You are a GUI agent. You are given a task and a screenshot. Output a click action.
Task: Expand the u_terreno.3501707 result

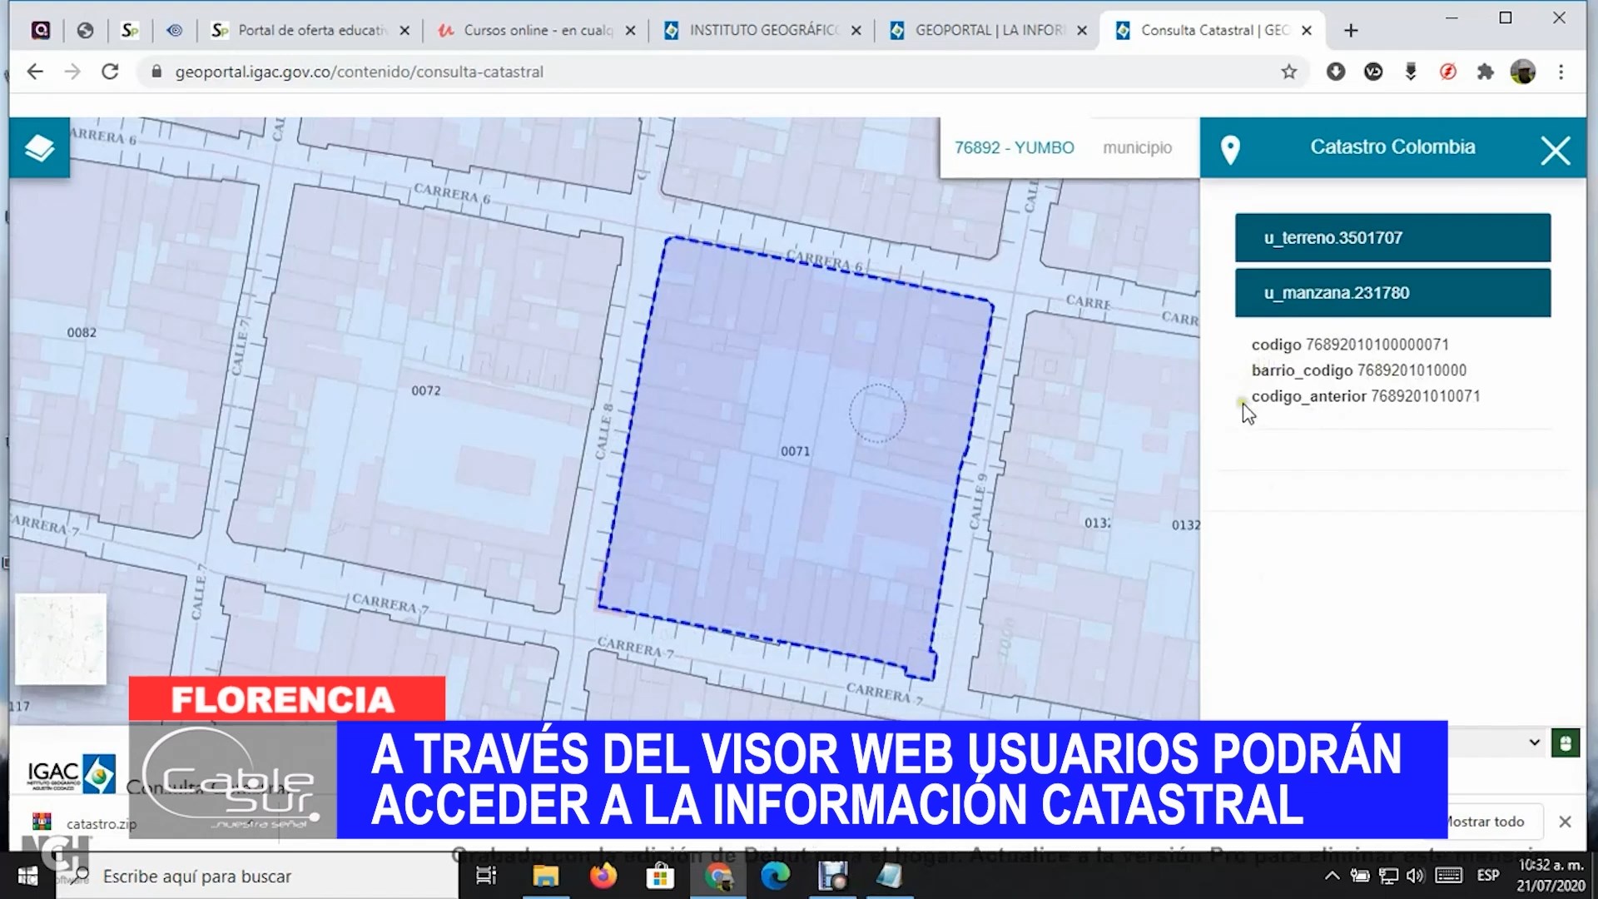point(1392,238)
